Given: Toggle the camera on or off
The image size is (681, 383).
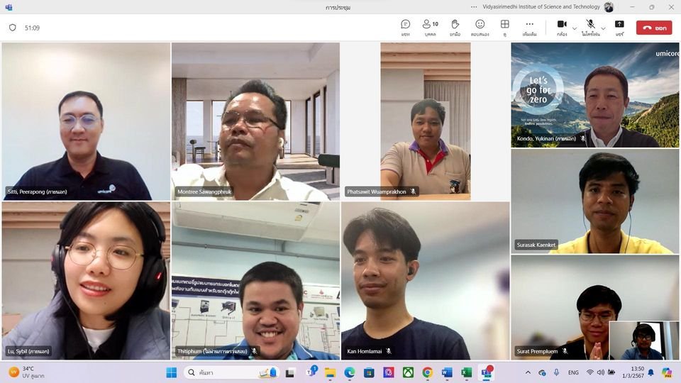Looking at the screenshot, I should point(562,27).
